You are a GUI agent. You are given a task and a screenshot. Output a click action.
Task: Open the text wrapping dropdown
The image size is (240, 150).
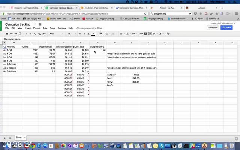134,34
